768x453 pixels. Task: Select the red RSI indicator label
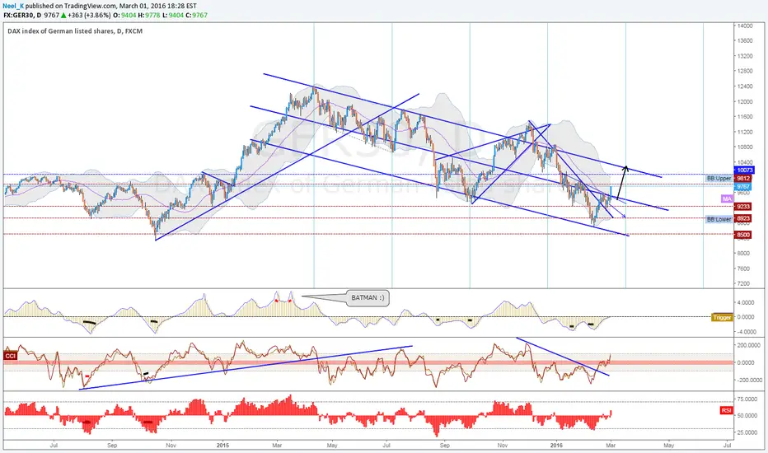coord(726,410)
